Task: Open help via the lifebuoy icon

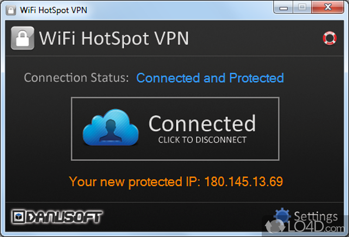Action: coord(330,38)
